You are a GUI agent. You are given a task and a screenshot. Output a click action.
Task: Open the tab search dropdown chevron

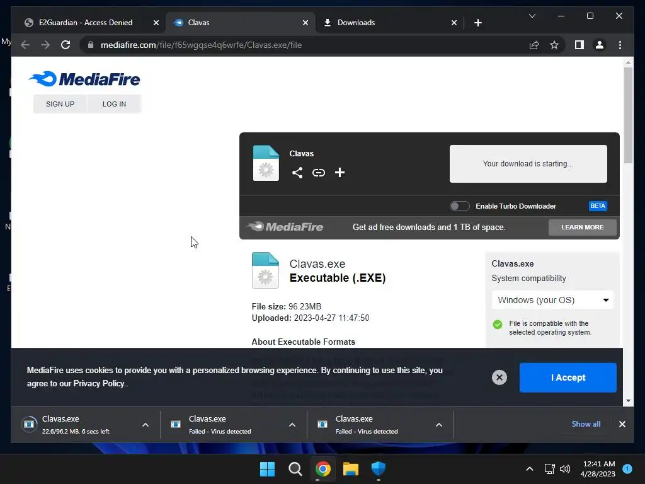[x=532, y=16]
